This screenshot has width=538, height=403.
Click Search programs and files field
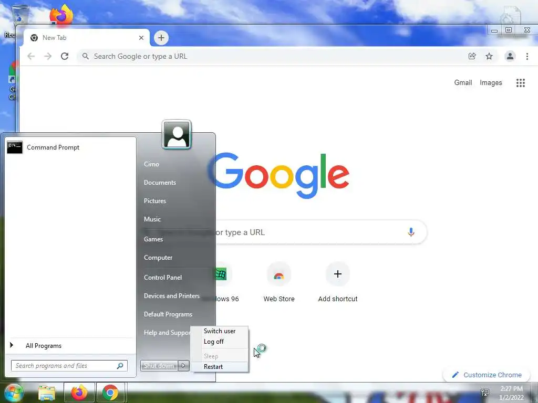click(65, 366)
